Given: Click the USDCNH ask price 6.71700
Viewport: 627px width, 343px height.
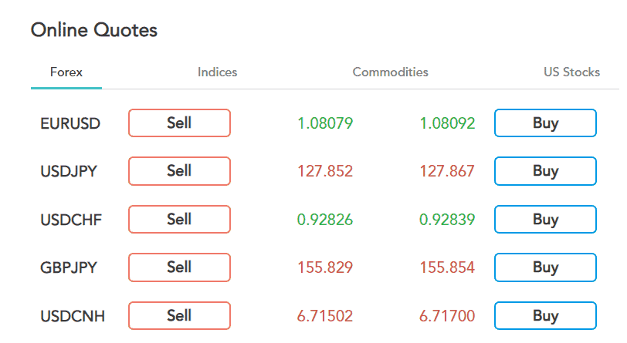Looking at the screenshot, I should click(x=447, y=316).
